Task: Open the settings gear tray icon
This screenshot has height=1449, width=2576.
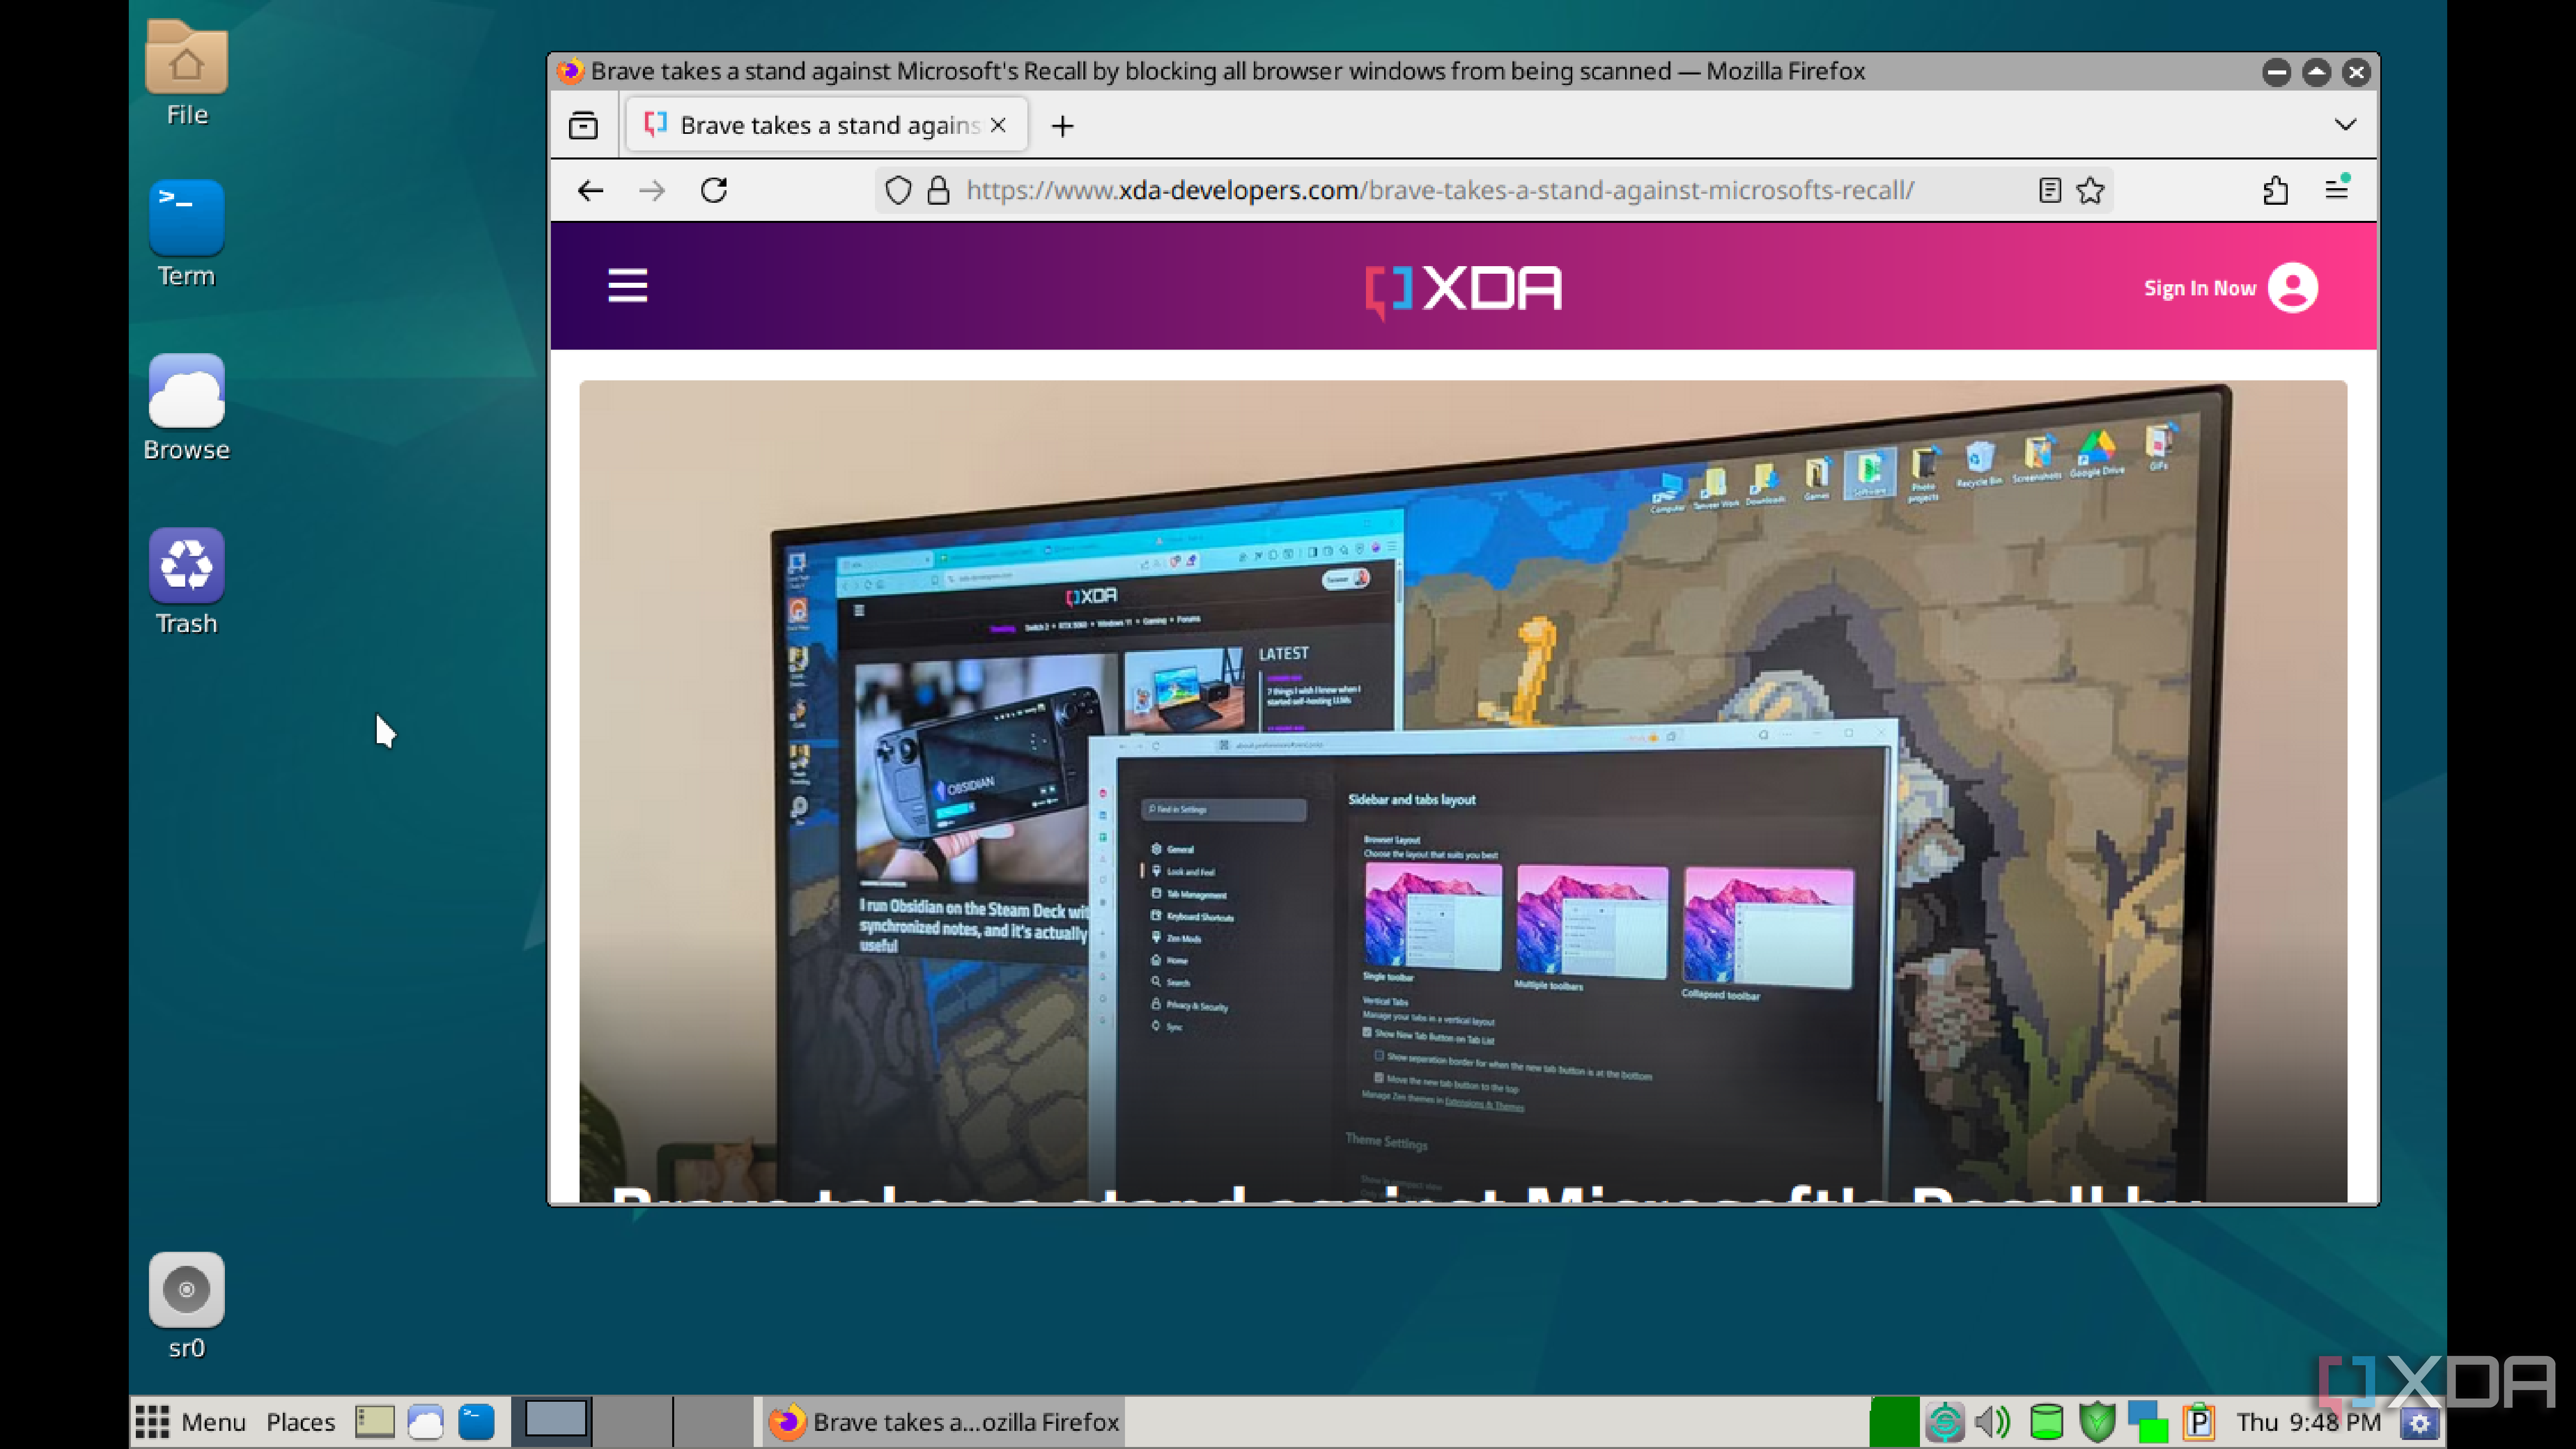Action: point(2420,1423)
